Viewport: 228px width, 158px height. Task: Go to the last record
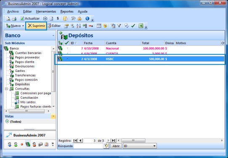tap(114, 141)
